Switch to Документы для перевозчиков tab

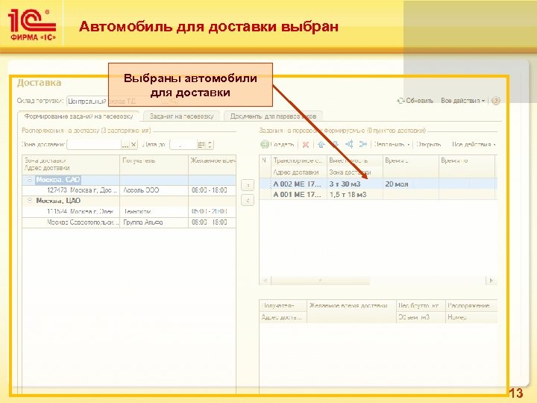pyautogui.click(x=273, y=116)
